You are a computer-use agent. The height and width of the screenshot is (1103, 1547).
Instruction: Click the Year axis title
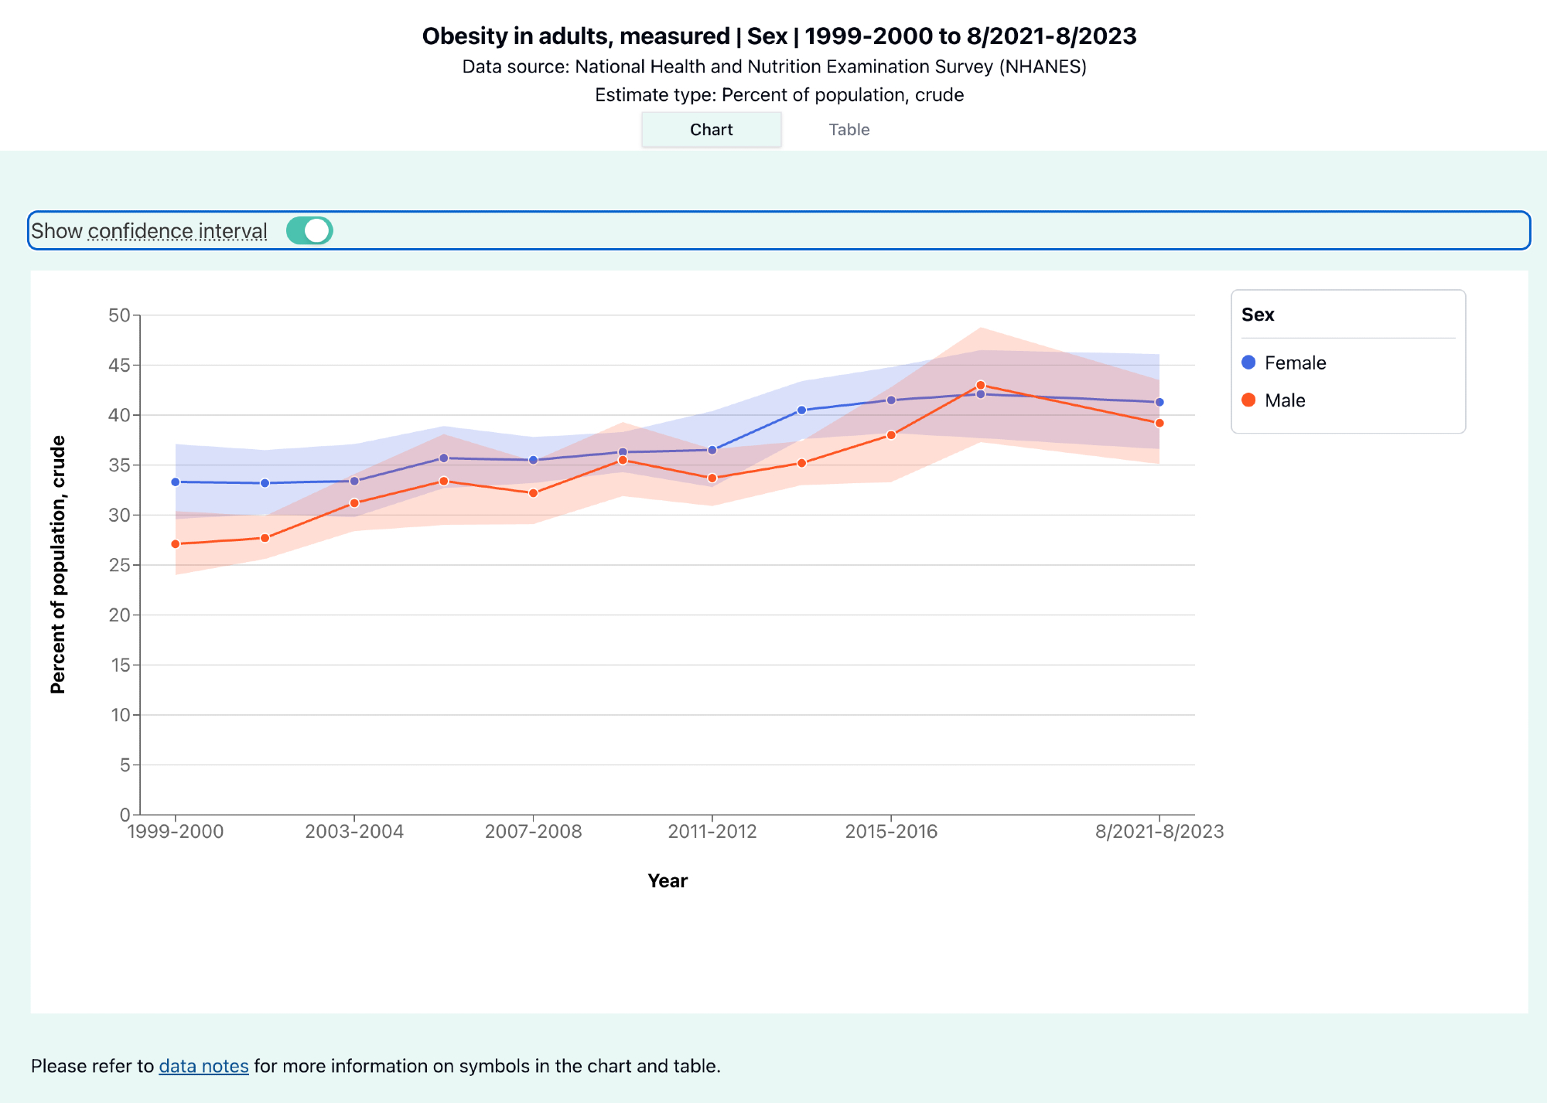667,881
